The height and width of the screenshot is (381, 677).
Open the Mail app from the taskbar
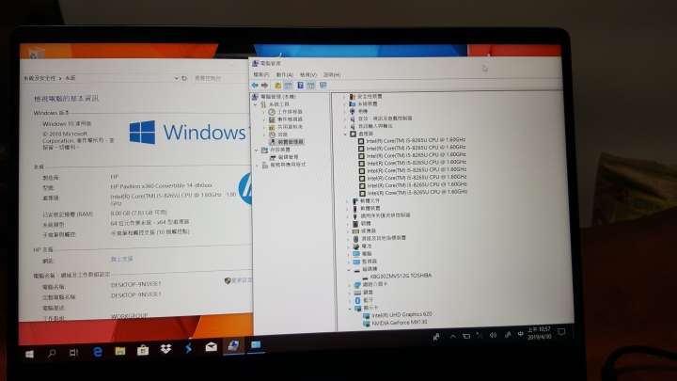[x=212, y=346]
